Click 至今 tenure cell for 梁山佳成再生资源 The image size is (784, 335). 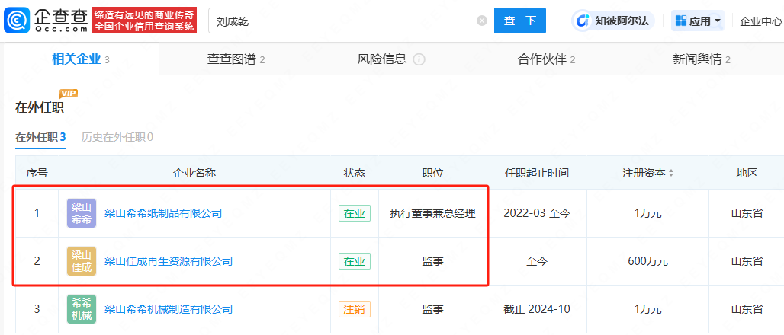536,261
